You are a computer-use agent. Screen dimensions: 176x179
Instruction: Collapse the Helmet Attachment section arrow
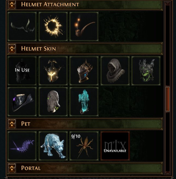[x=12, y=4]
